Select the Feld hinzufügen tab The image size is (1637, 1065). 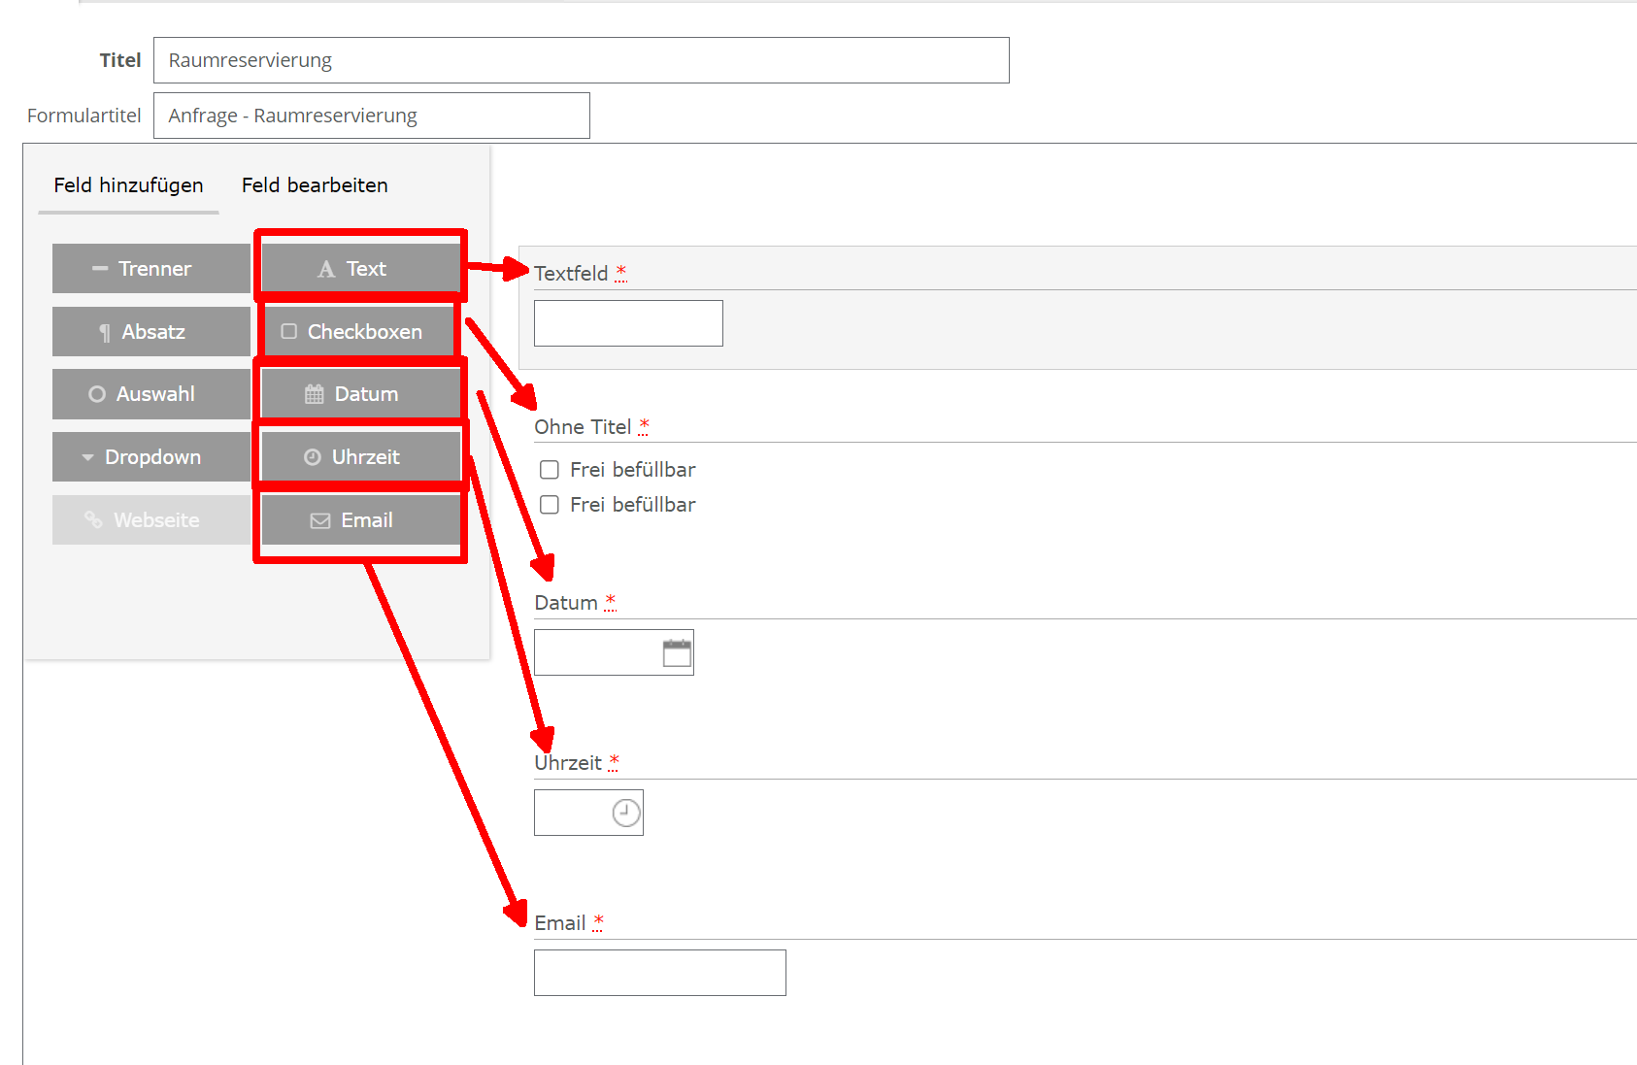click(128, 185)
